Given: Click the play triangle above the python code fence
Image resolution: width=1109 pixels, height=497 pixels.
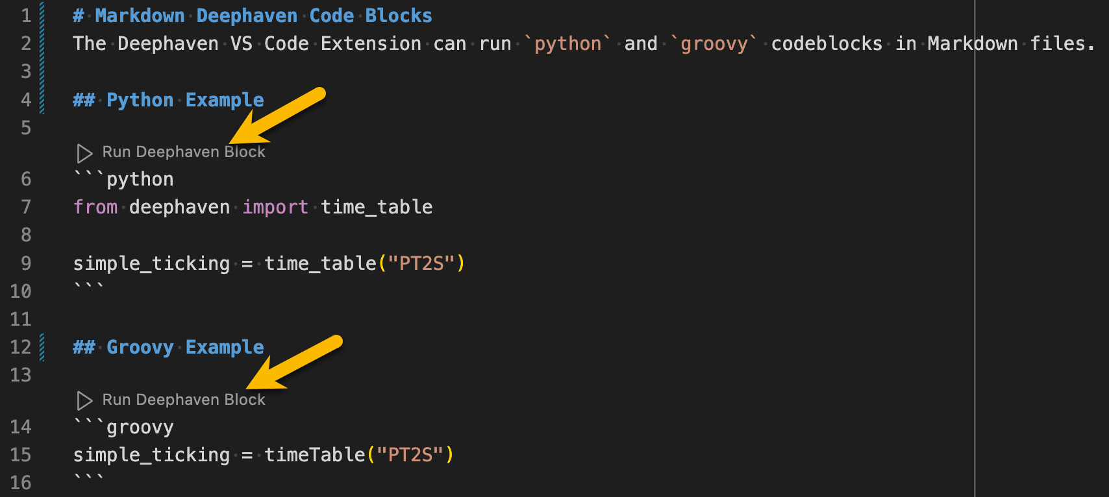Looking at the screenshot, I should point(84,154).
